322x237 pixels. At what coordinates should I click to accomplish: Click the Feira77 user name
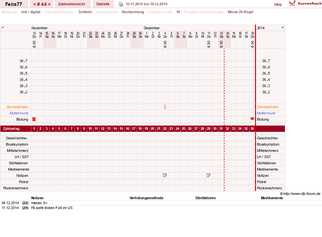(x=13, y=4)
